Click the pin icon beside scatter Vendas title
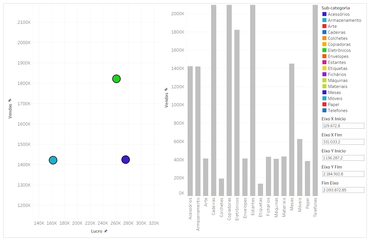 (10, 100)
